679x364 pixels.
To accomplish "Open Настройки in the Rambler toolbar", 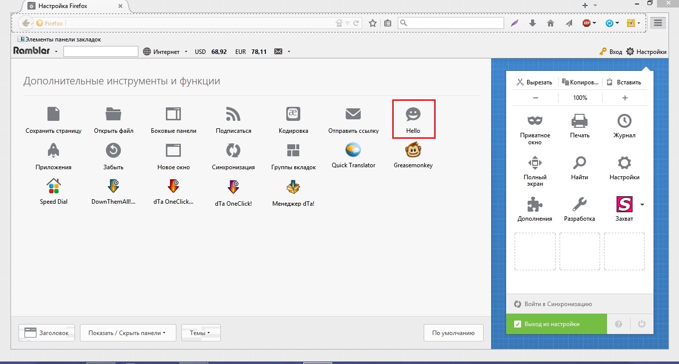I will click(647, 51).
